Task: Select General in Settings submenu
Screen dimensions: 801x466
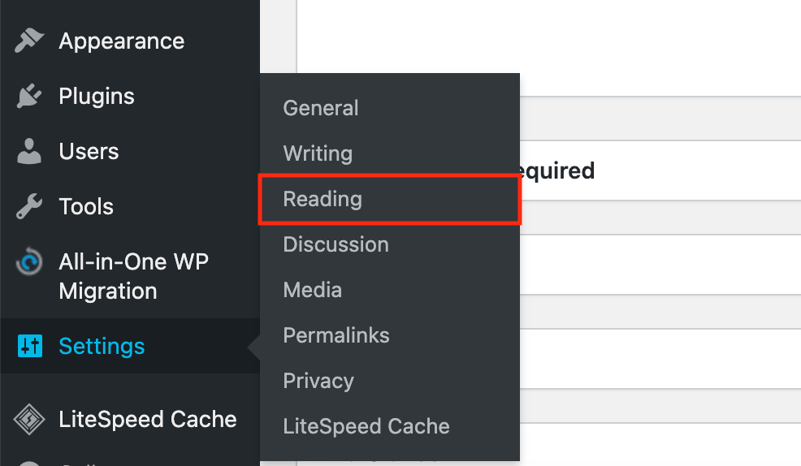Action: 321,108
